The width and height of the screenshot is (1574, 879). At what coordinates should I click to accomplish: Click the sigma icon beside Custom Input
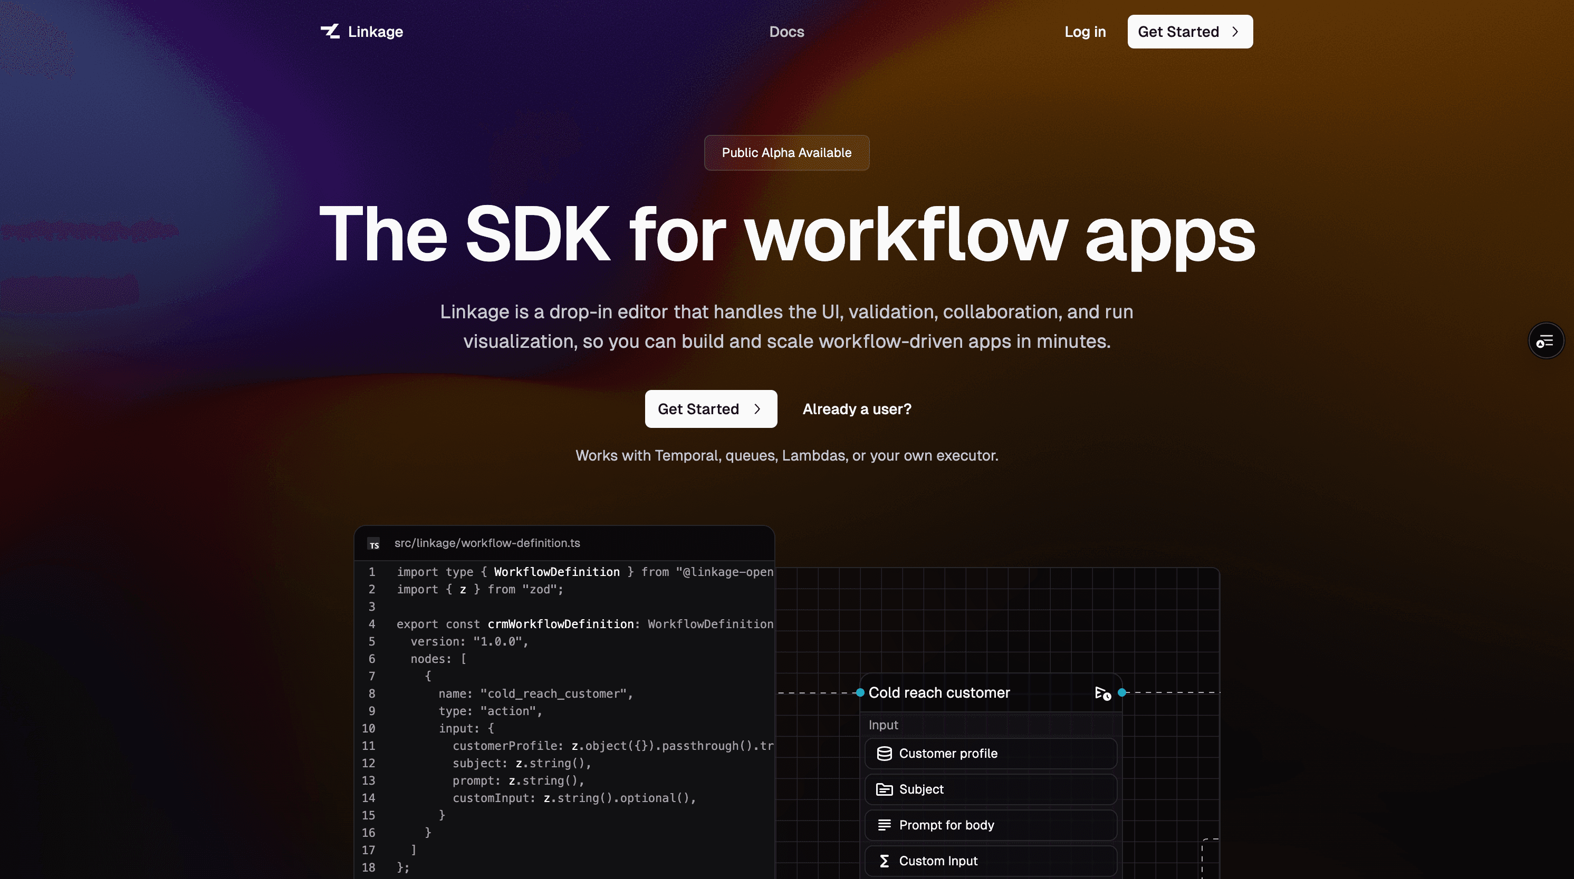(x=884, y=861)
